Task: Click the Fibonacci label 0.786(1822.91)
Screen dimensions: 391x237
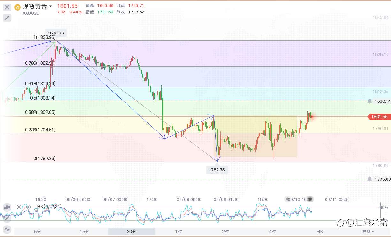Action: [x=40, y=63]
